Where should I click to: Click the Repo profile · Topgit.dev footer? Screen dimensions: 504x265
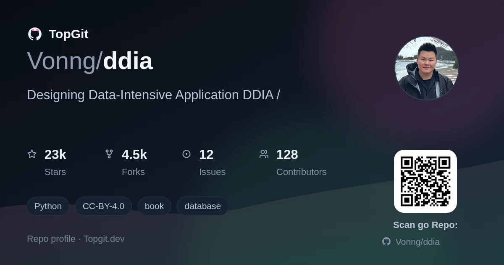tap(76, 239)
